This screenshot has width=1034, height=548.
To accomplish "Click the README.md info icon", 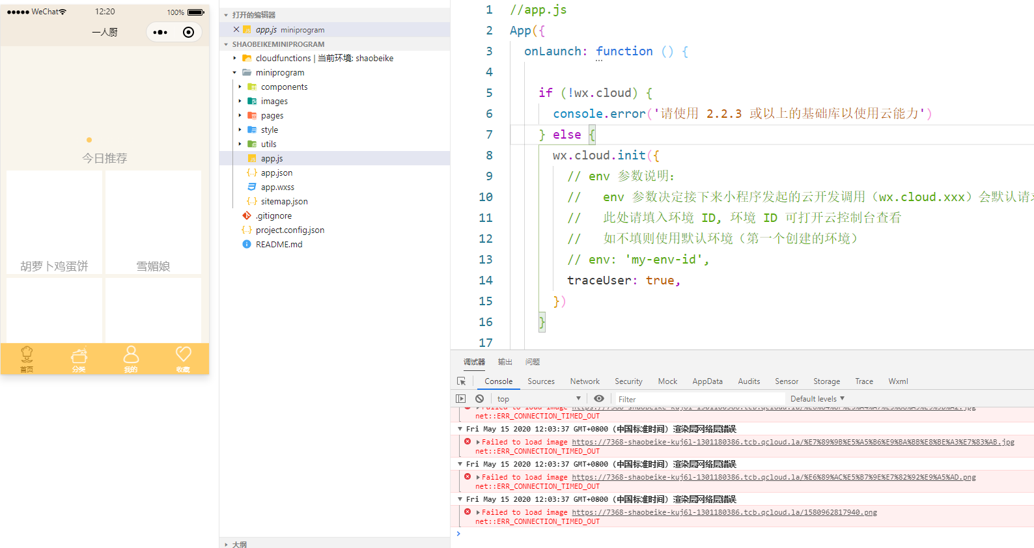I will (247, 244).
